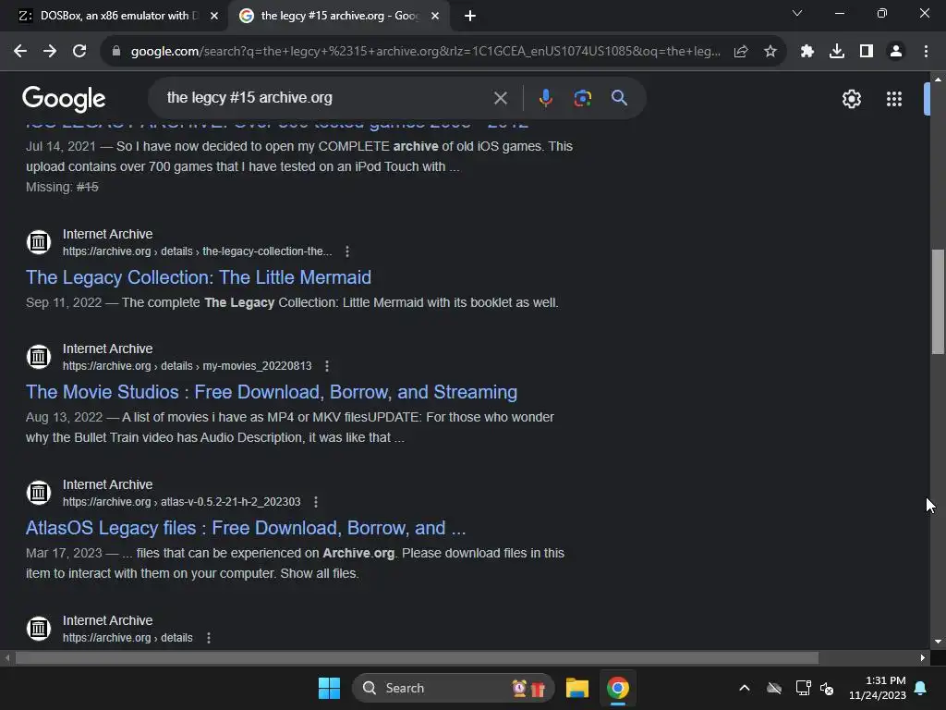946x710 pixels.
Task: Open the AtlasOS Legacy files result
Action: pyautogui.click(x=246, y=528)
